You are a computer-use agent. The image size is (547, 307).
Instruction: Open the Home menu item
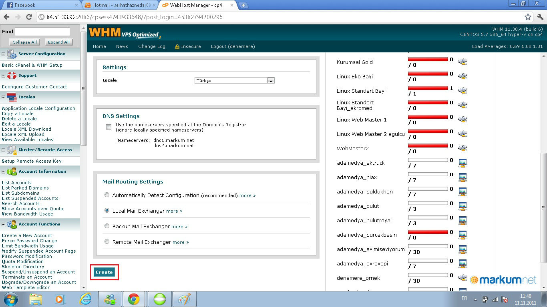pos(99,46)
